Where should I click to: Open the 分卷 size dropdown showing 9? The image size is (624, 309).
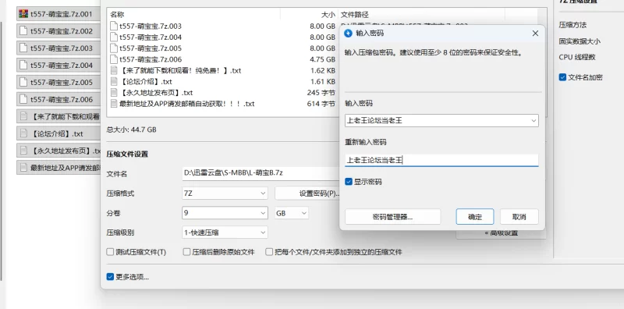(x=225, y=213)
